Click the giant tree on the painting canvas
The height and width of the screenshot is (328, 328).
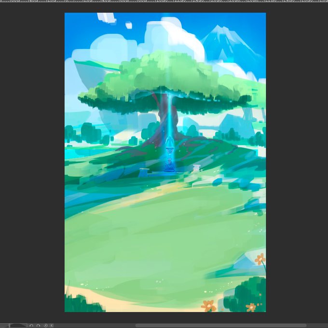coord(165,98)
